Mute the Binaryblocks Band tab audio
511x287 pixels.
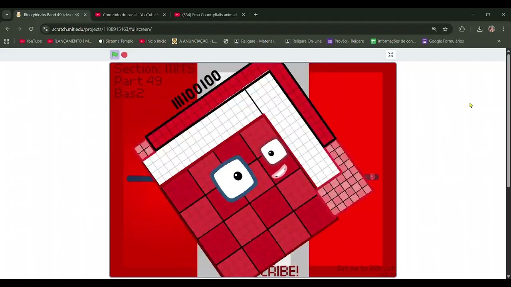tap(77, 15)
